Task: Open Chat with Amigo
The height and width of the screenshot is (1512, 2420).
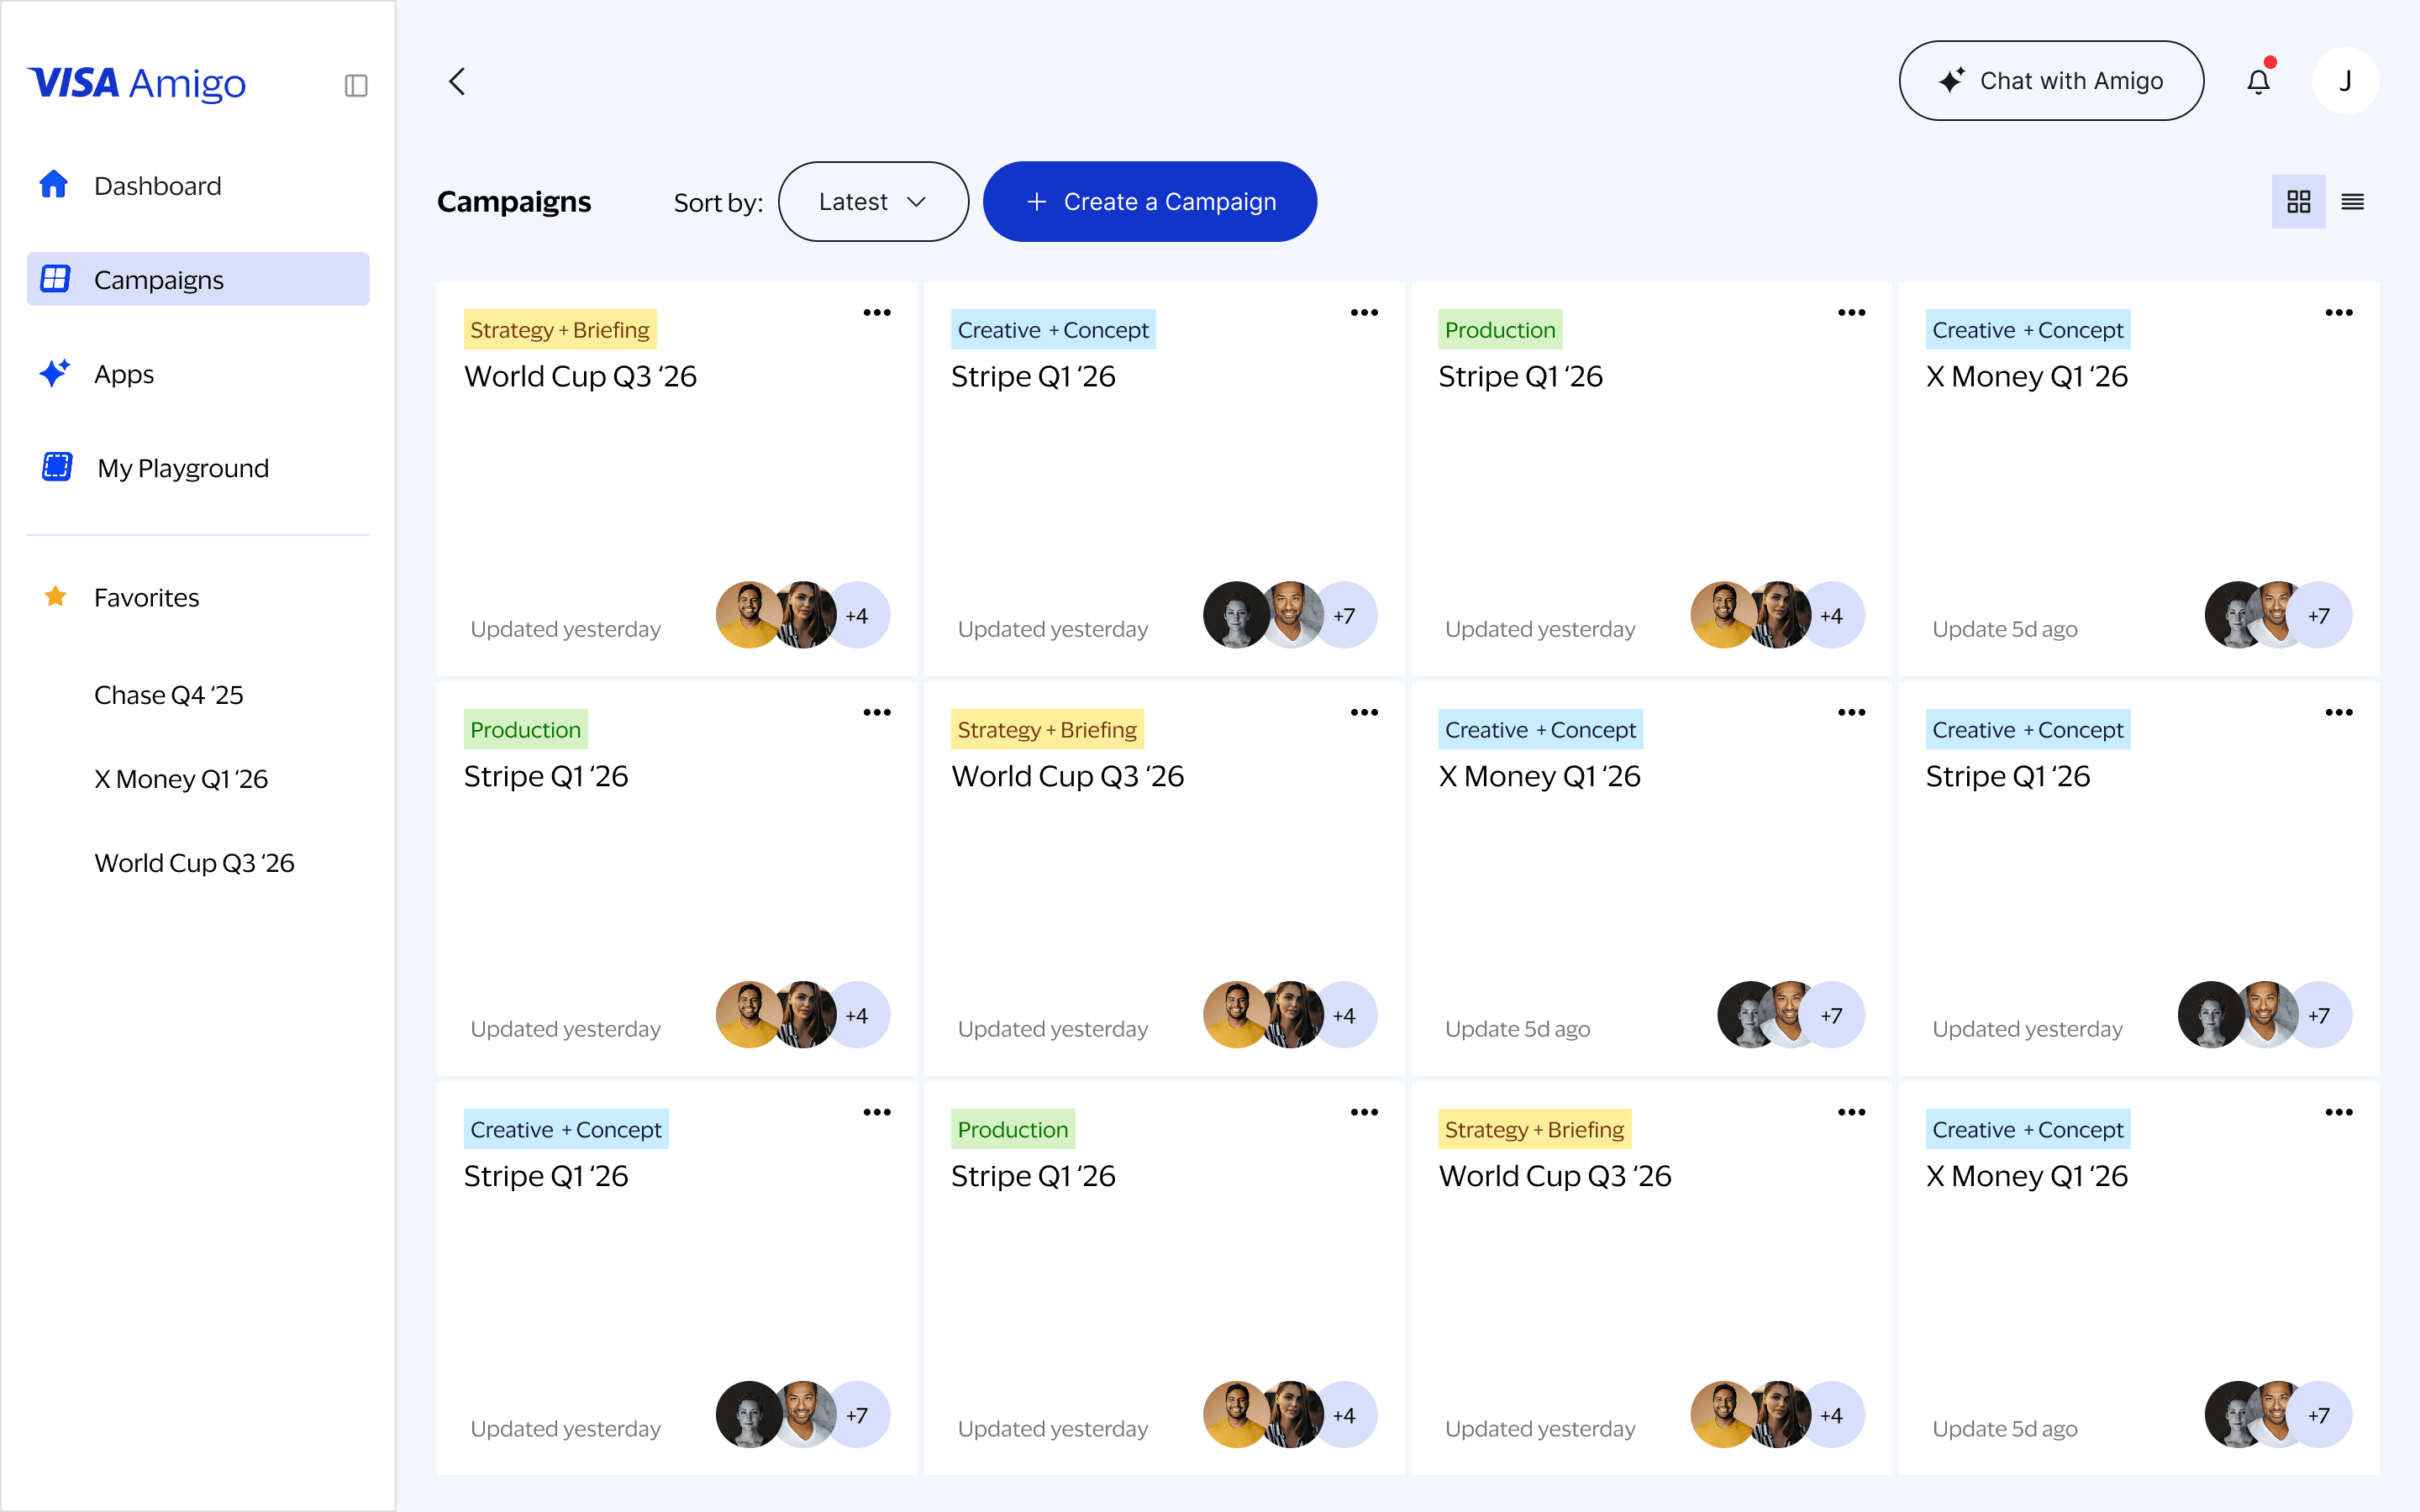Action: [x=2051, y=81]
